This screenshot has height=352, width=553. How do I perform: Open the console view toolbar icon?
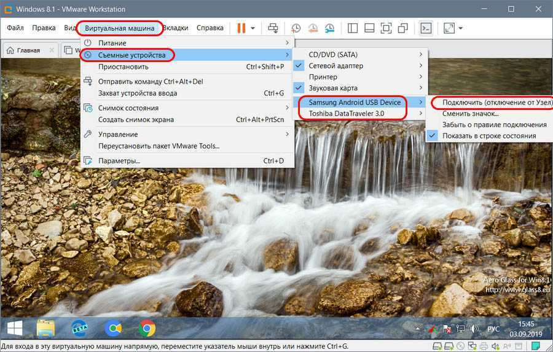425,28
